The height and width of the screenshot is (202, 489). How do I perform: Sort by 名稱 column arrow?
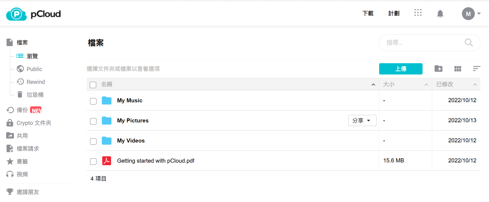(x=373, y=85)
